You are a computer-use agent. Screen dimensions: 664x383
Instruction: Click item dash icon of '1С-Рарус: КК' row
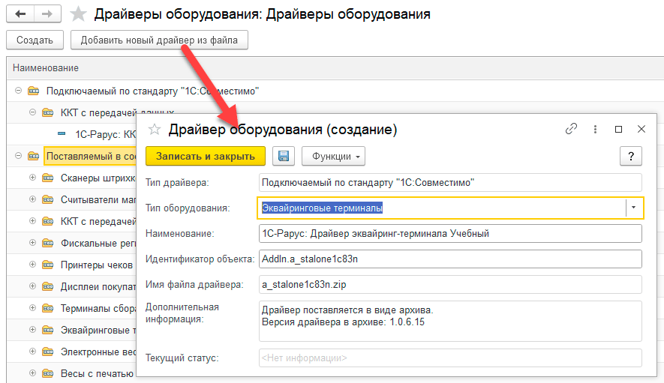pos(62,133)
